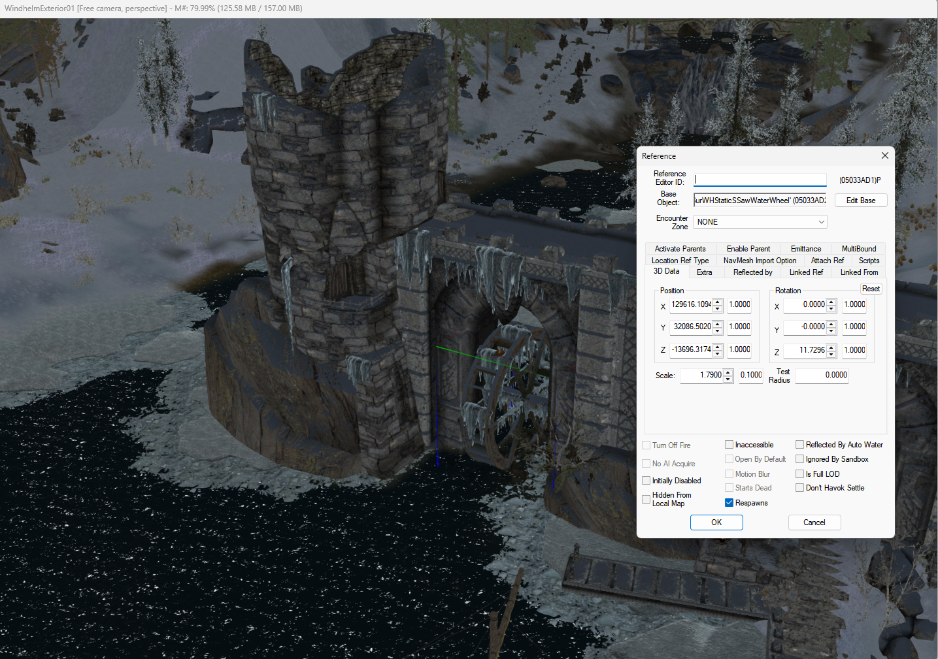Enable the Initially Disabled checkbox
Screen dimensions: 938x659
(x=646, y=481)
